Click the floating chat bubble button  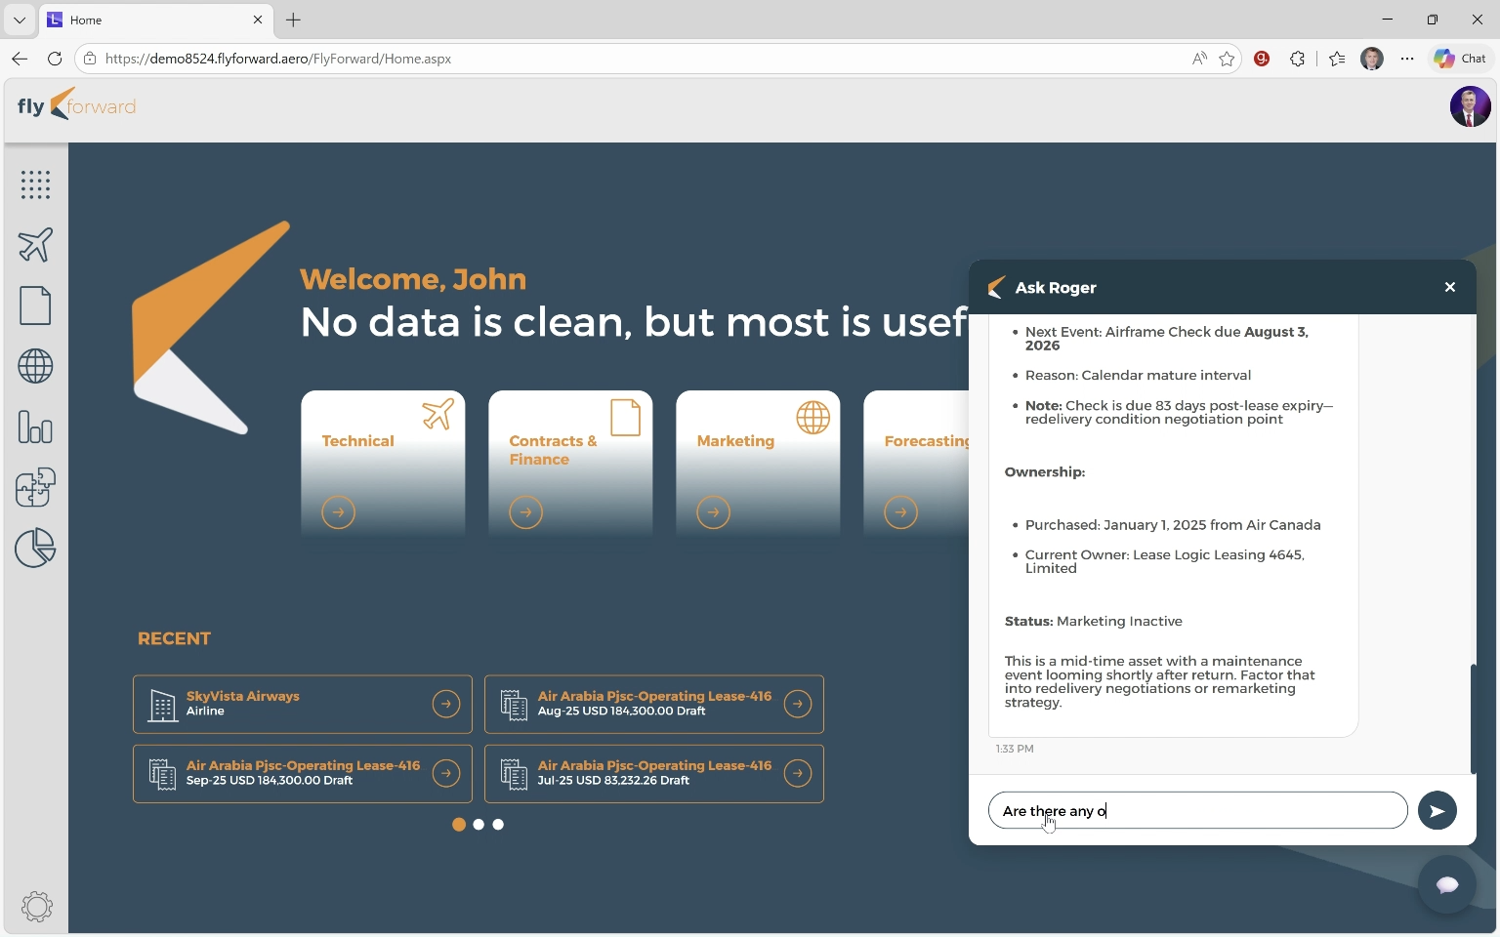(1446, 884)
